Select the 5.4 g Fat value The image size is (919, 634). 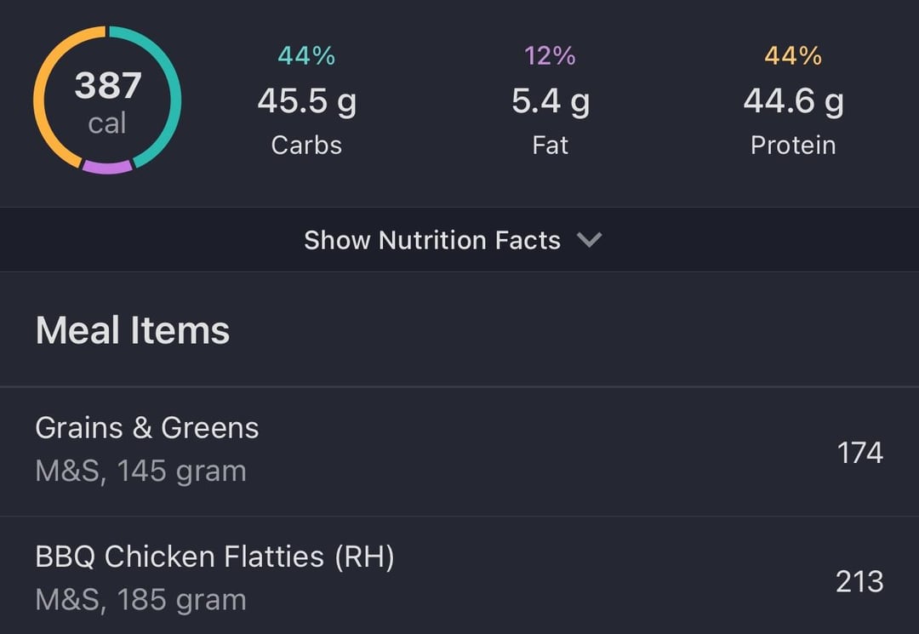551,100
